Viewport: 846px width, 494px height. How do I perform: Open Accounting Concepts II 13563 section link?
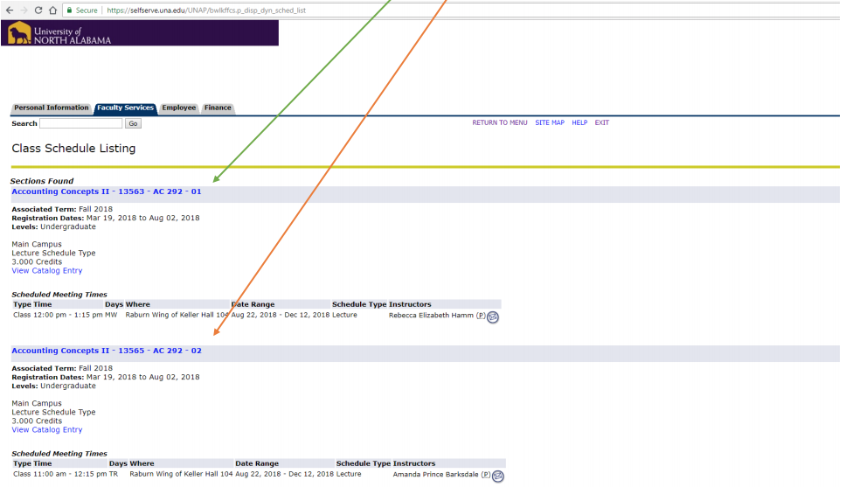coord(106,191)
